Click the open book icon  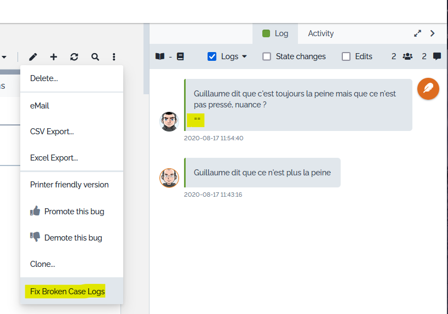tap(160, 56)
